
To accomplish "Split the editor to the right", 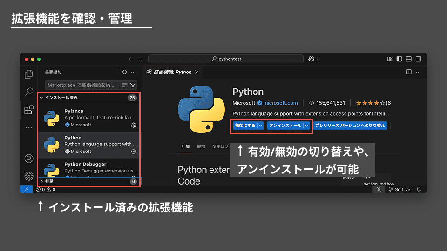I will coord(409,72).
